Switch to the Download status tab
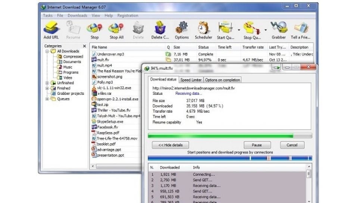Image resolution: width=362 pixels, height=203 pixels. tap(163, 79)
